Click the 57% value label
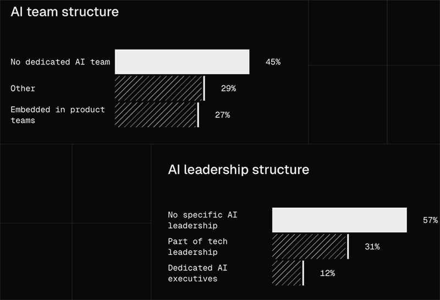 431,220
